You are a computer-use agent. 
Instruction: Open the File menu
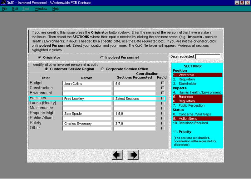tap(5, 9)
